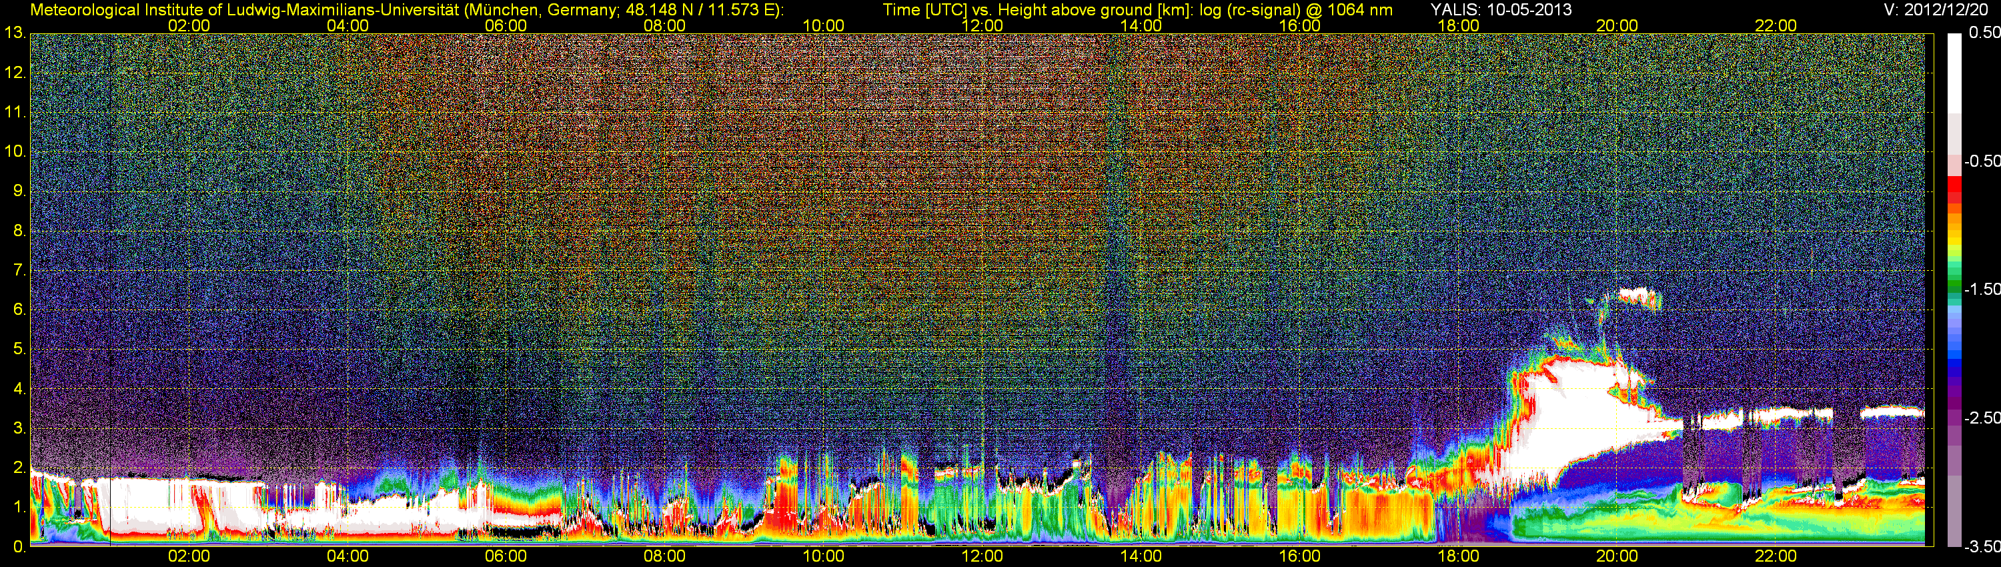Click the '14:00' label on the top time axis
The width and height of the screenshot is (2001, 567).
tap(1141, 25)
